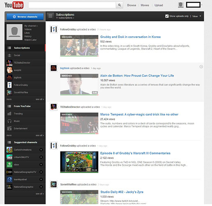Open the Browse link in header
This screenshot has width=212, height=206.
click(x=131, y=5)
